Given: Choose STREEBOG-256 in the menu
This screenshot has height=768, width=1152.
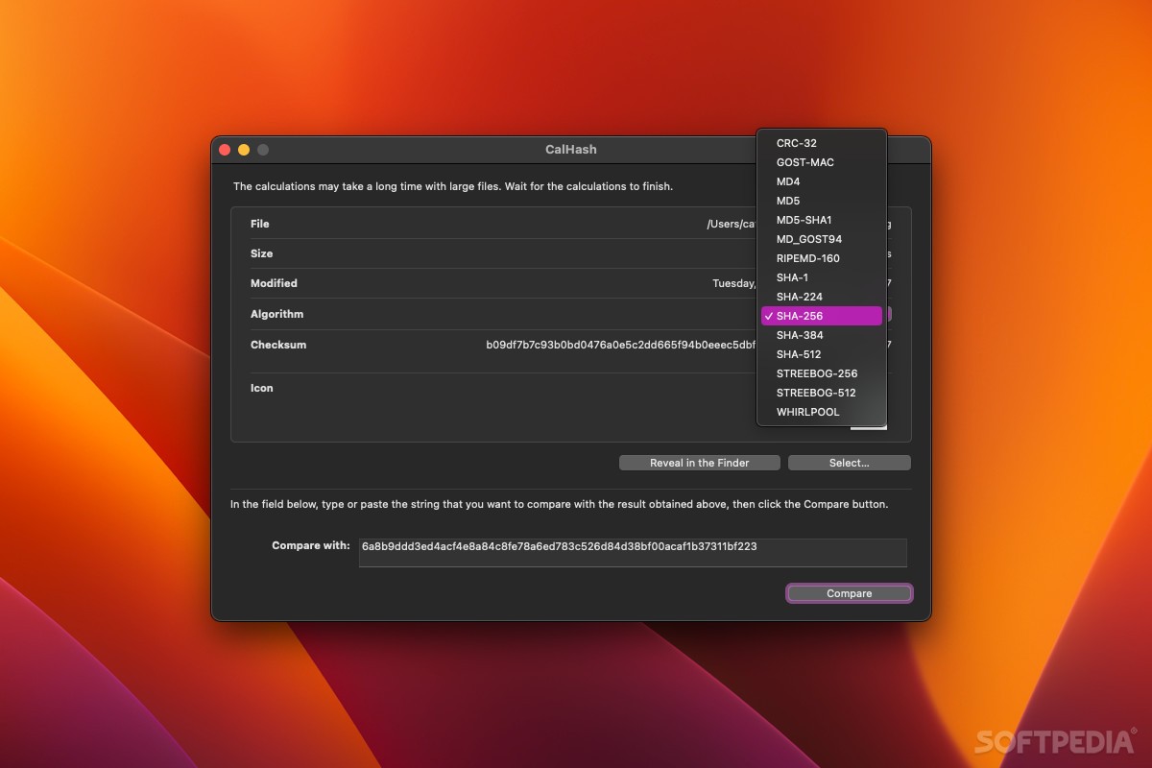Looking at the screenshot, I should point(822,373).
